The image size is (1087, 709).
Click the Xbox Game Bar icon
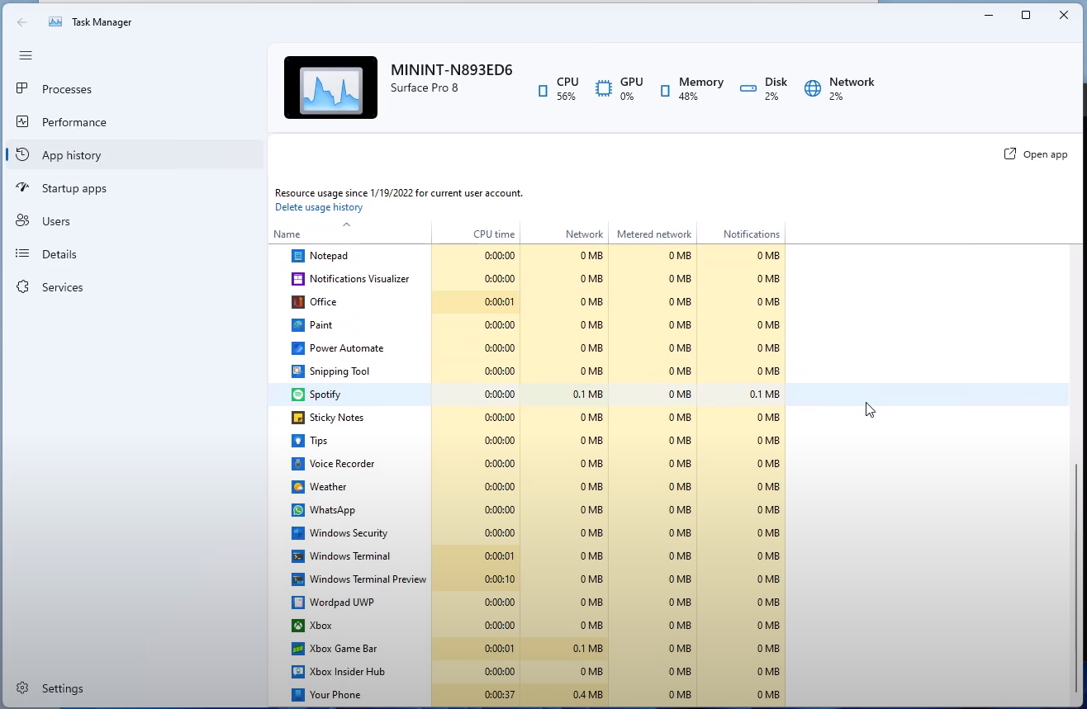[298, 649]
